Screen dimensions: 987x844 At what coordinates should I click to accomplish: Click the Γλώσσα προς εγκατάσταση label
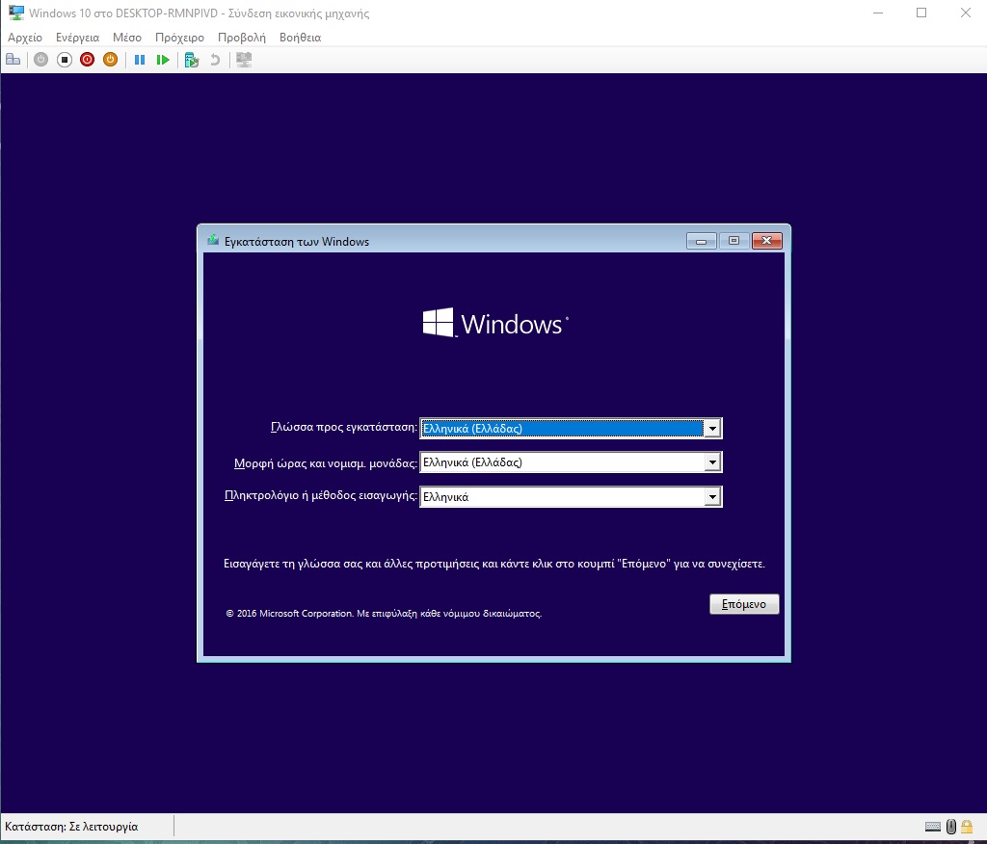tap(344, 428)
